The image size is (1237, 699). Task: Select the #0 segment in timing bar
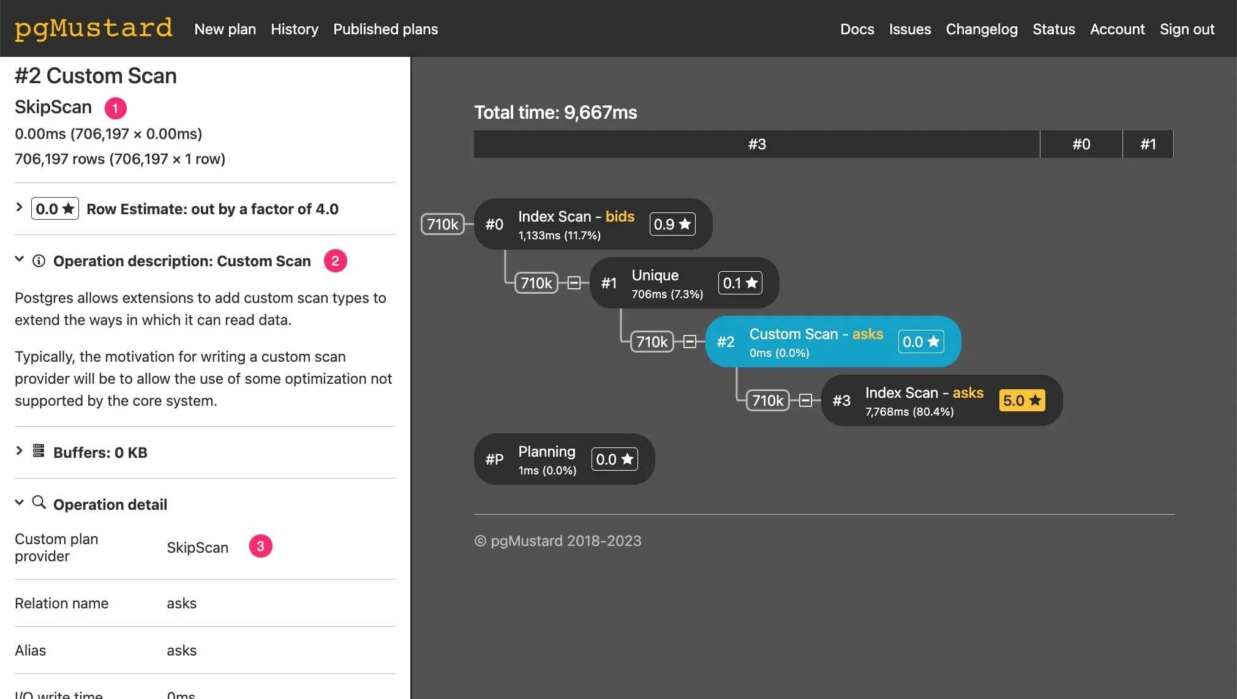tap(1081, 144)
